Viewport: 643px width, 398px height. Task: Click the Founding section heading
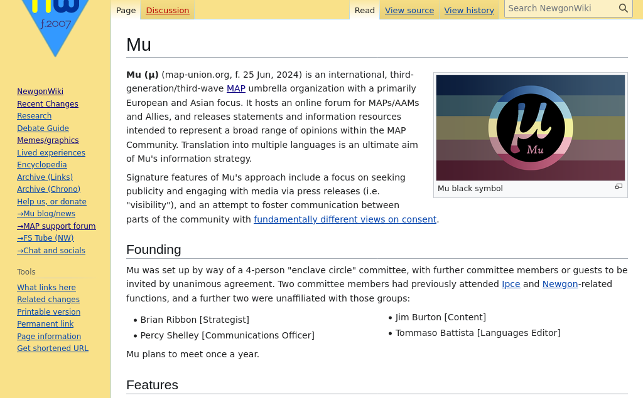point(154,249)
